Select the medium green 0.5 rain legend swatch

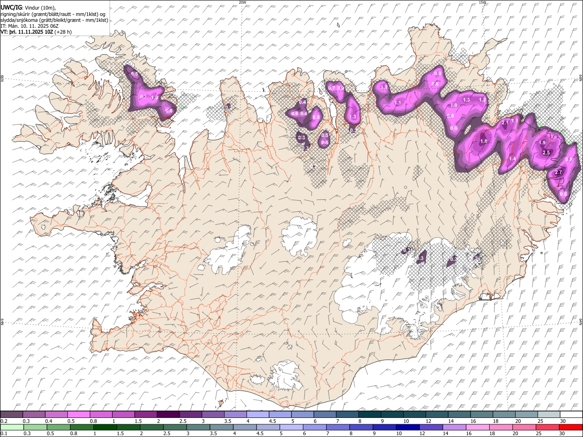pyautogui.click(x=58, y=427)
